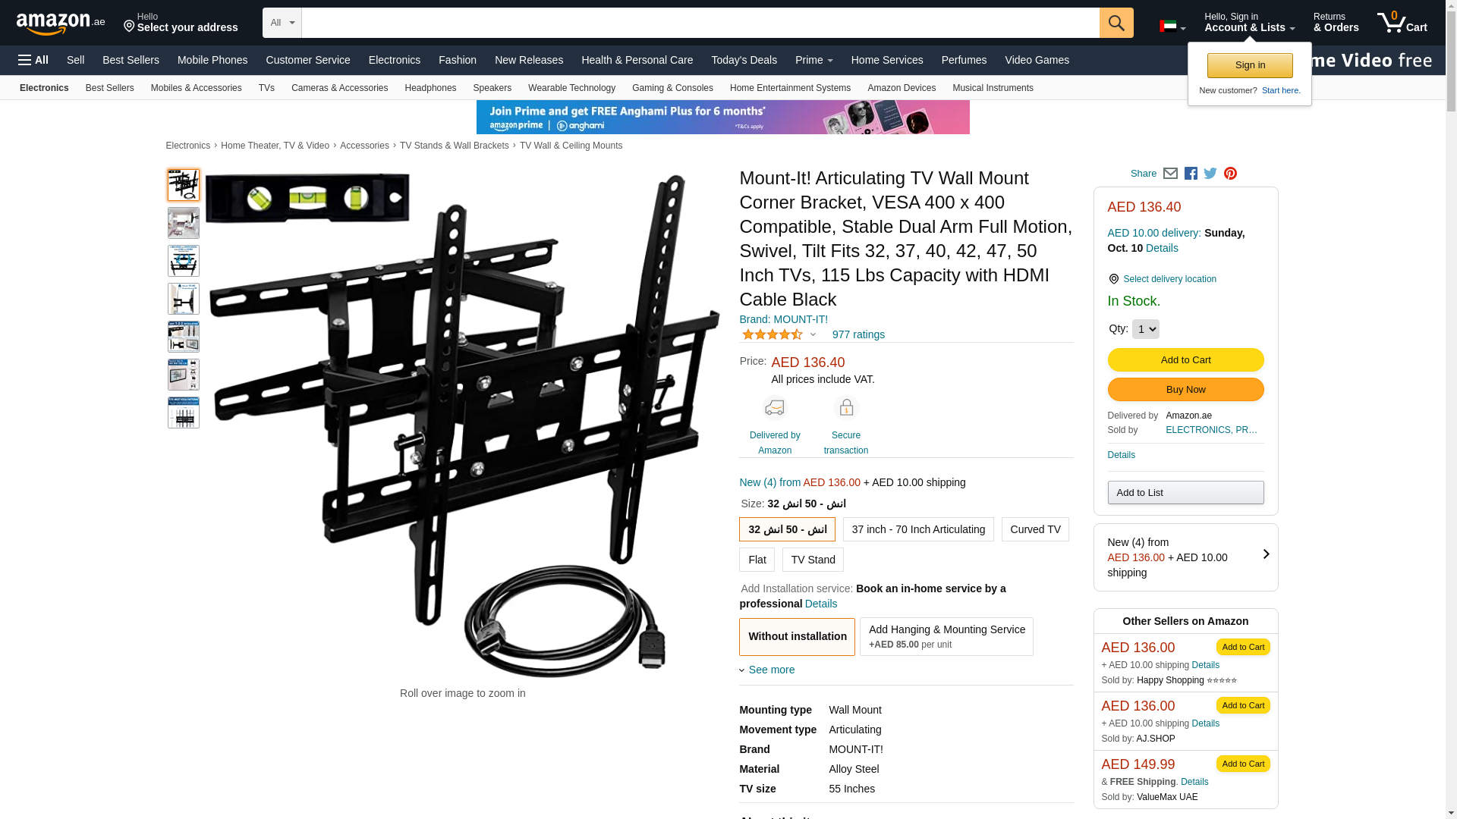Click the Buy Now button
Screen dimensions: 1457x819
tap(1185, 390)
